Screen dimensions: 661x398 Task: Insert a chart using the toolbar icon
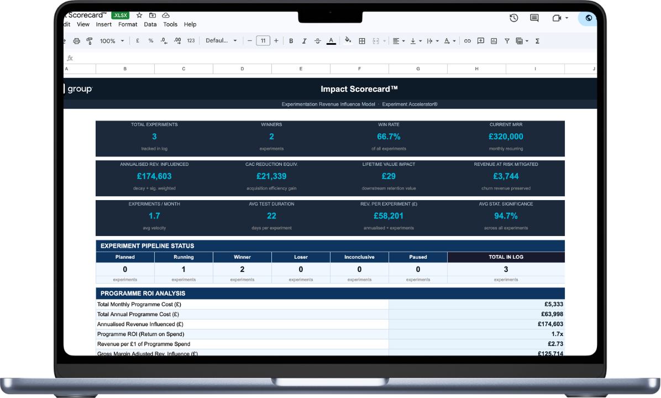tap(494, 40)
